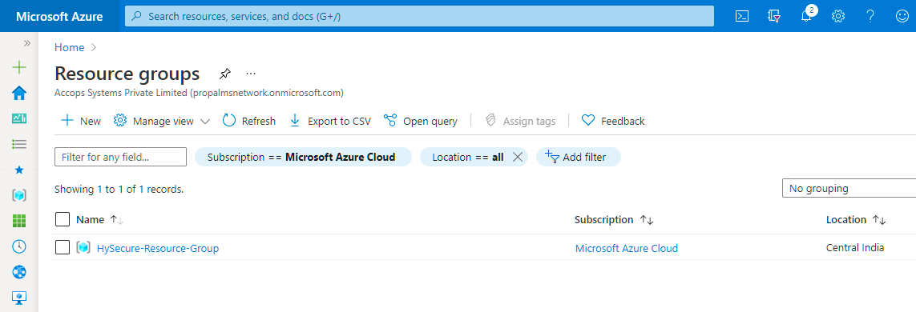Tick the select-all checkbox in header
The height and width of the screenshot is (312, 916).
click(63, 219)
